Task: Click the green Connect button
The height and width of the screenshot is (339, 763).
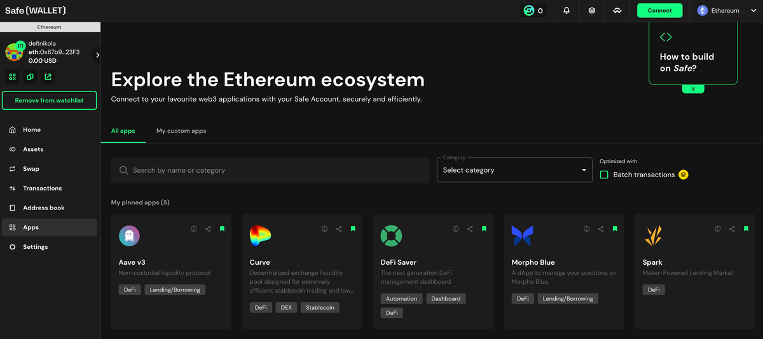Action: coord(659,11)
